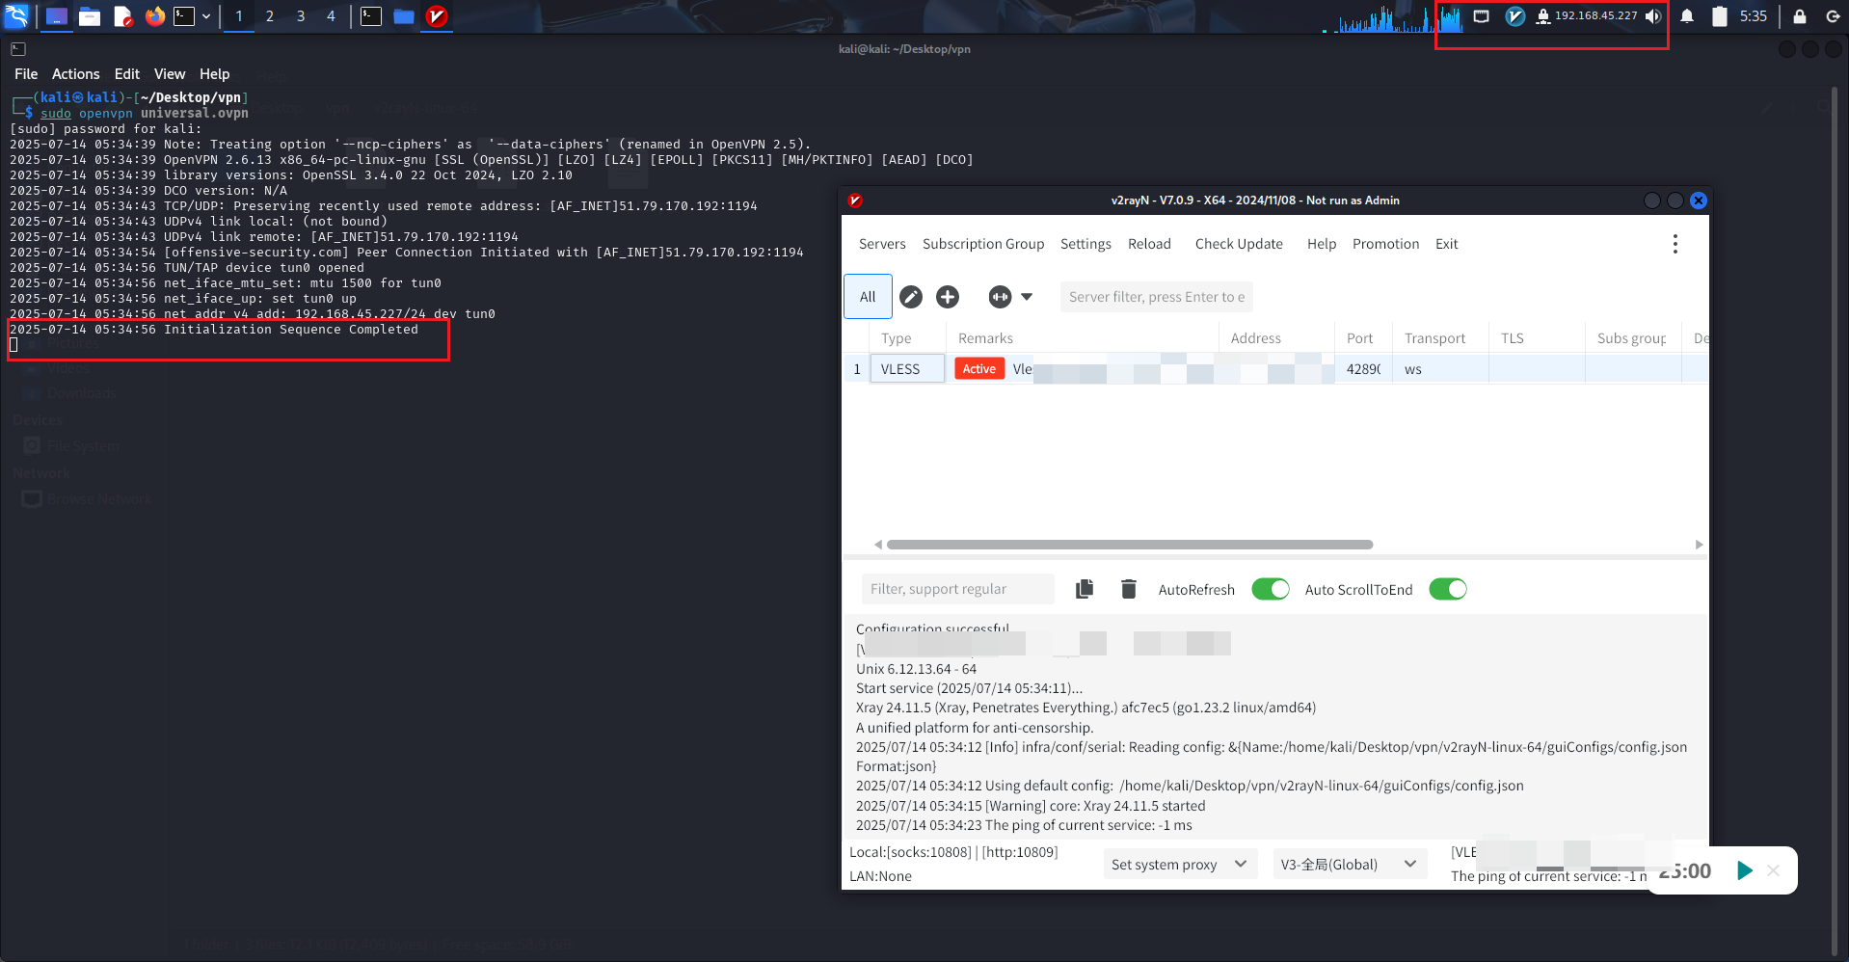Open the notifications bell icon
The height and width of the screenshot is (962, 1849).
[x=1687, y=16]
